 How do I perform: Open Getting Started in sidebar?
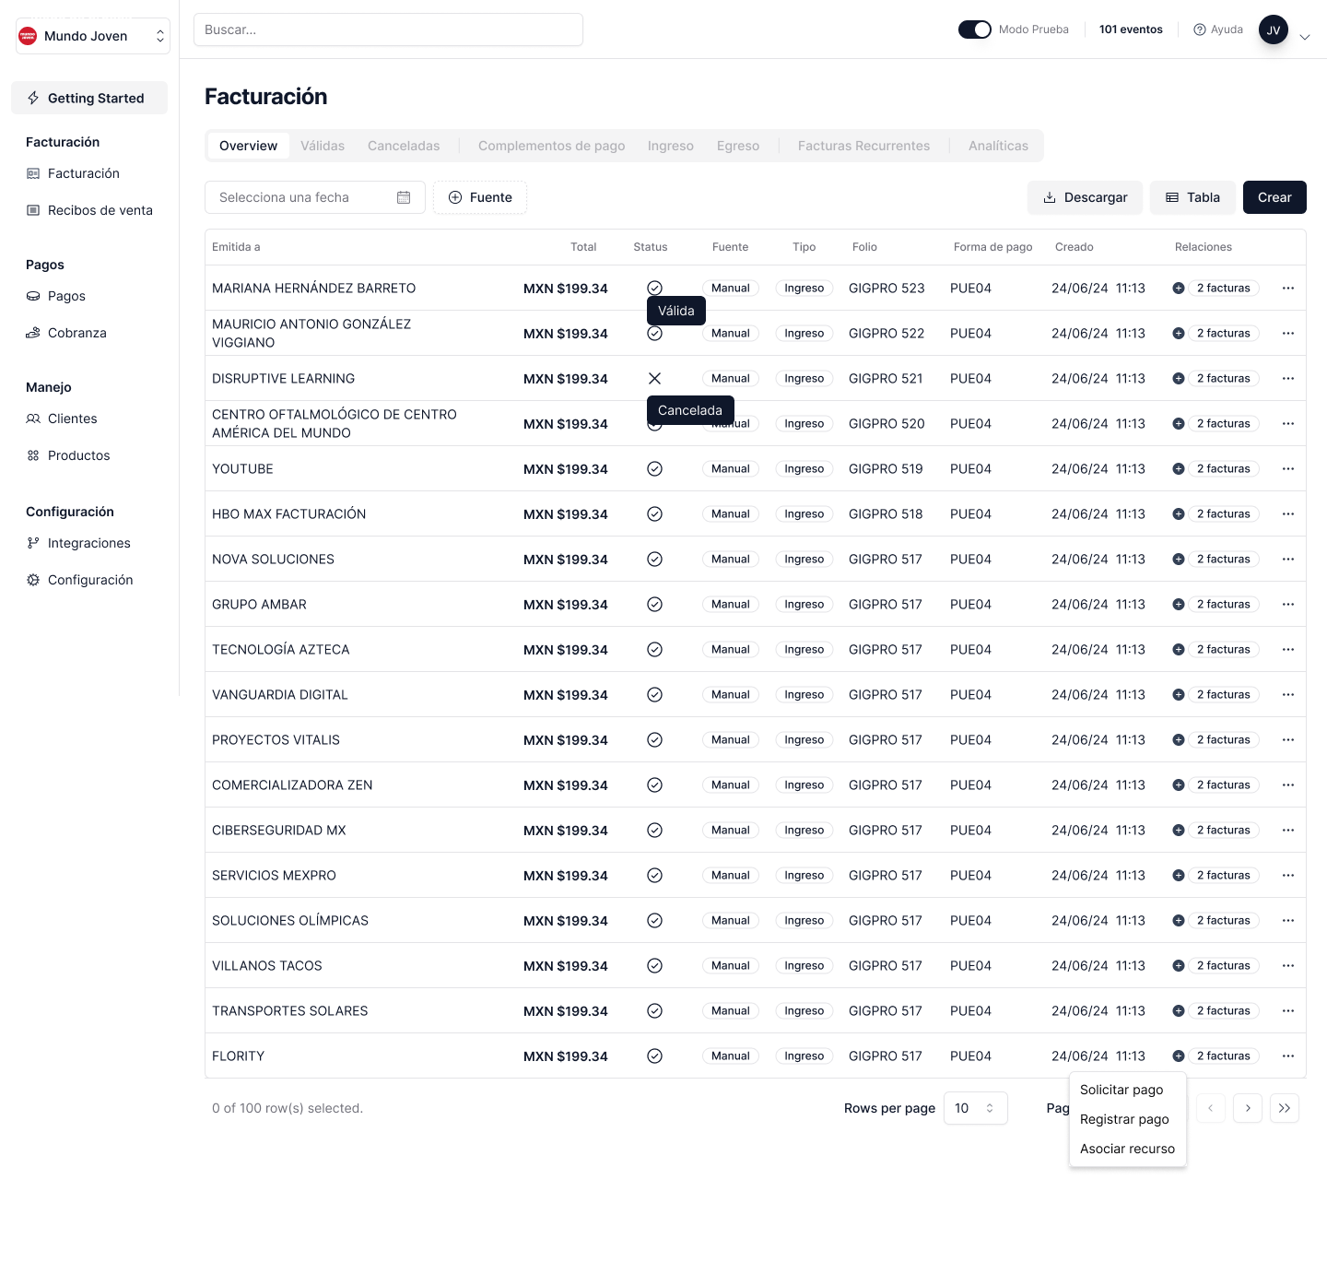point(89,98)
